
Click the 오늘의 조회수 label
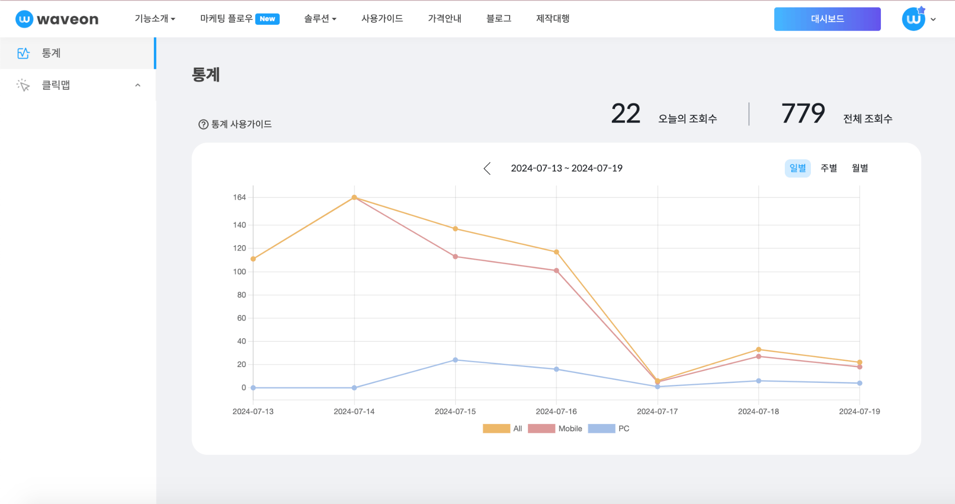[x=687, y=119]
